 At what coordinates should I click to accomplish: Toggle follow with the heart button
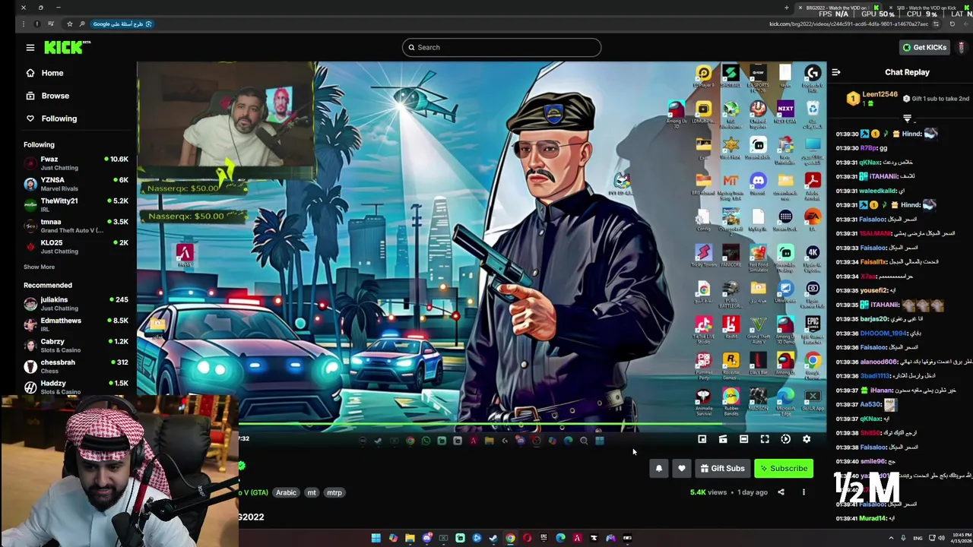click(682, 469)
